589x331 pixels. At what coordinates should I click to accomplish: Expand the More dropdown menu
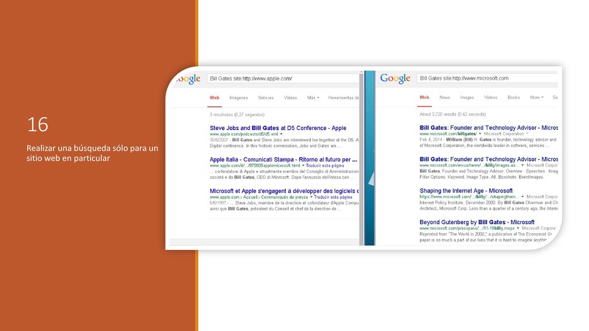(537, 97)
